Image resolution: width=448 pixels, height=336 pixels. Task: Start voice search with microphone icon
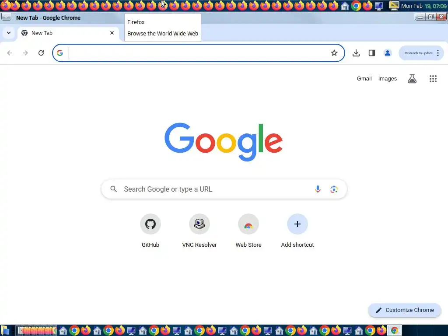coord(318,189)
